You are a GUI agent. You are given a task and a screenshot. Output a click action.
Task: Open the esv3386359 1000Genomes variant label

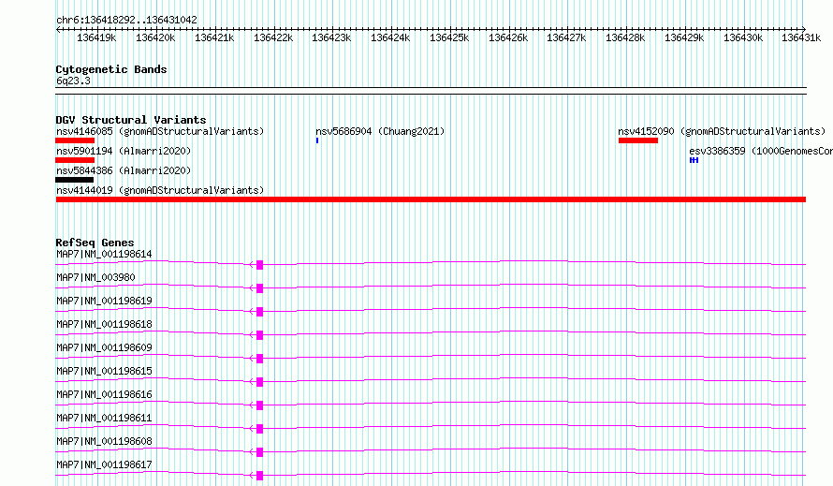pos(761,151)
